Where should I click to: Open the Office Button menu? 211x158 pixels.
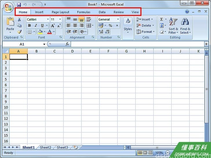coord(8,8)
